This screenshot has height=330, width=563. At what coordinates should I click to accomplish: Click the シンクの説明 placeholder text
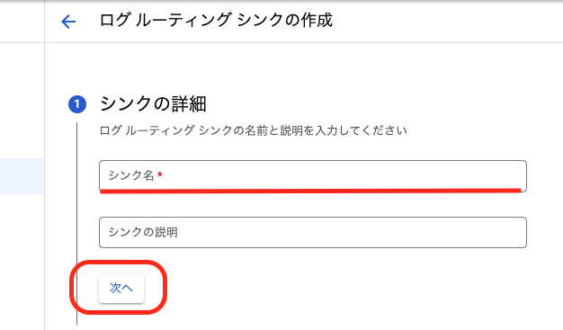[x=143, y=232]
